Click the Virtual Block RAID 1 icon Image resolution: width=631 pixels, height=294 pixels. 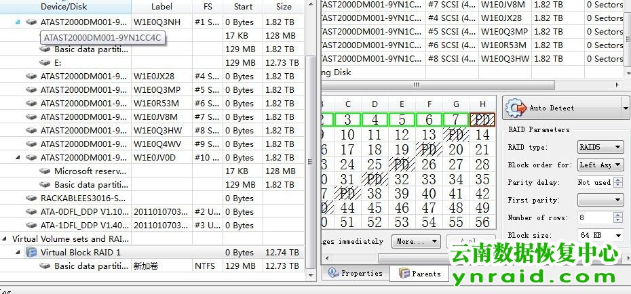click(32, 253)
